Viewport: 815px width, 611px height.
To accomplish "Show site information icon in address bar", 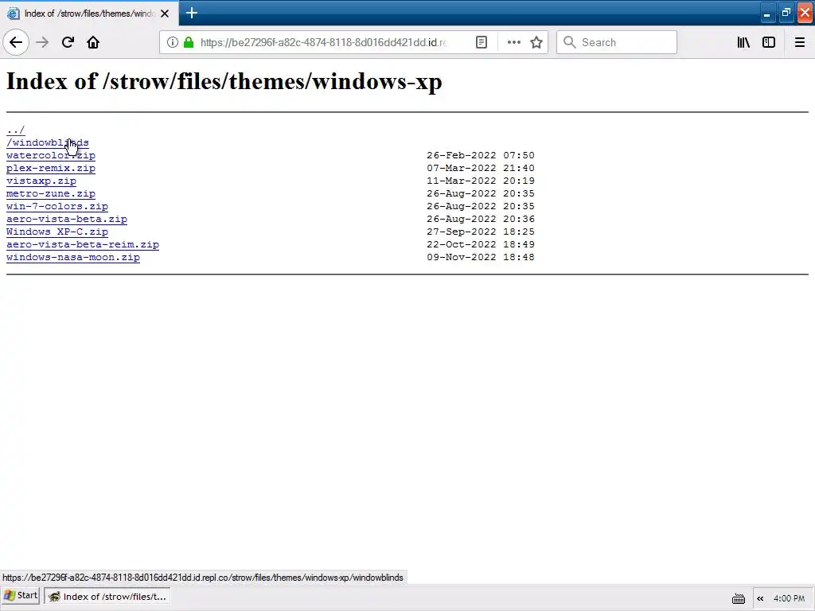I will click(x=173, y=43).
